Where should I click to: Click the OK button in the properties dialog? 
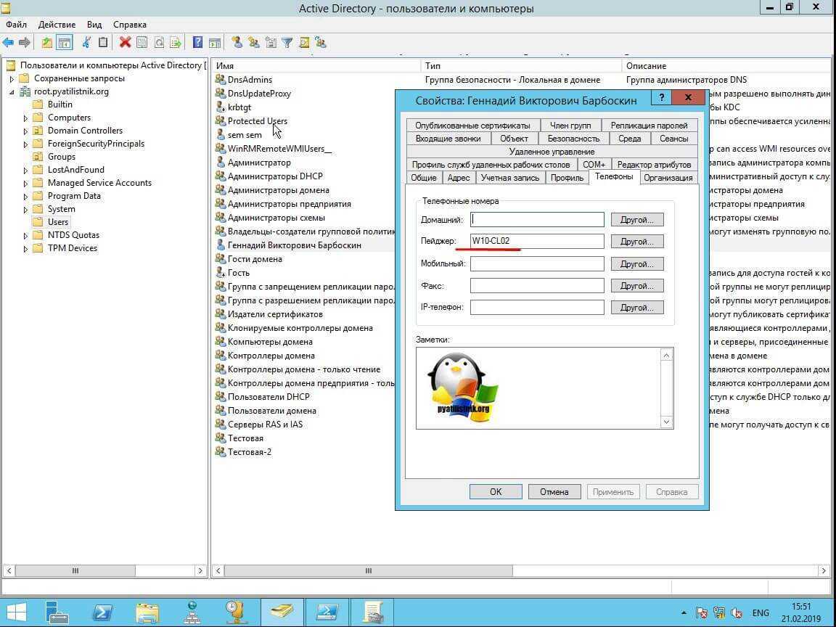(496, 491)
